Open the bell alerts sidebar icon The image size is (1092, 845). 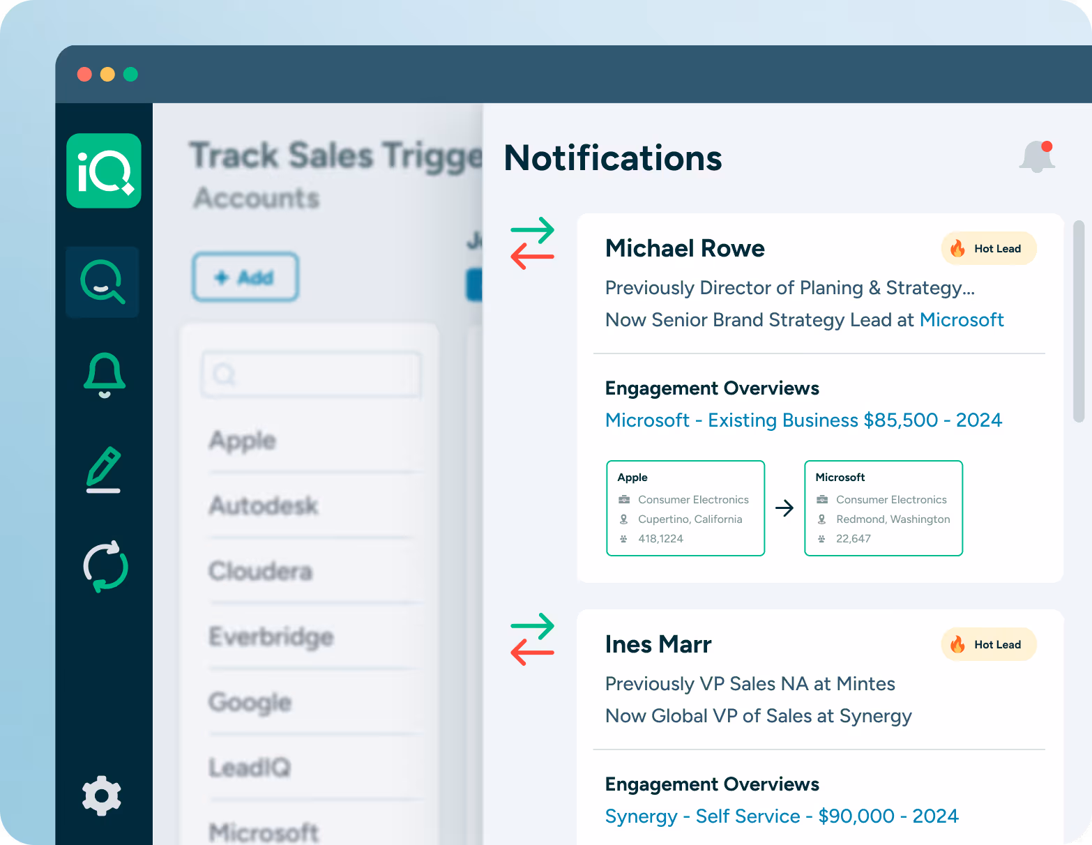click(x=105, y=375)
